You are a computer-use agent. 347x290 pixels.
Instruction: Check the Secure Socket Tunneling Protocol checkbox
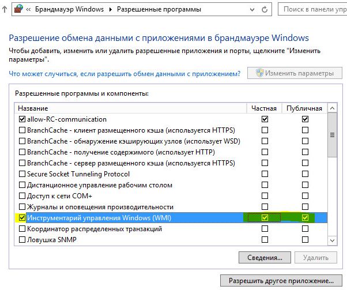point(22,174)
